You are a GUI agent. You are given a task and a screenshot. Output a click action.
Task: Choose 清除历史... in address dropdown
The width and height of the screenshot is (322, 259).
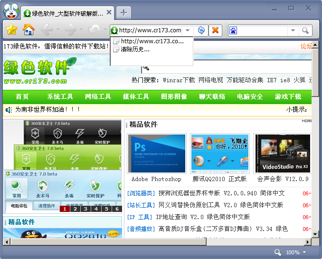pyautogui.click(x=152, y=49)
